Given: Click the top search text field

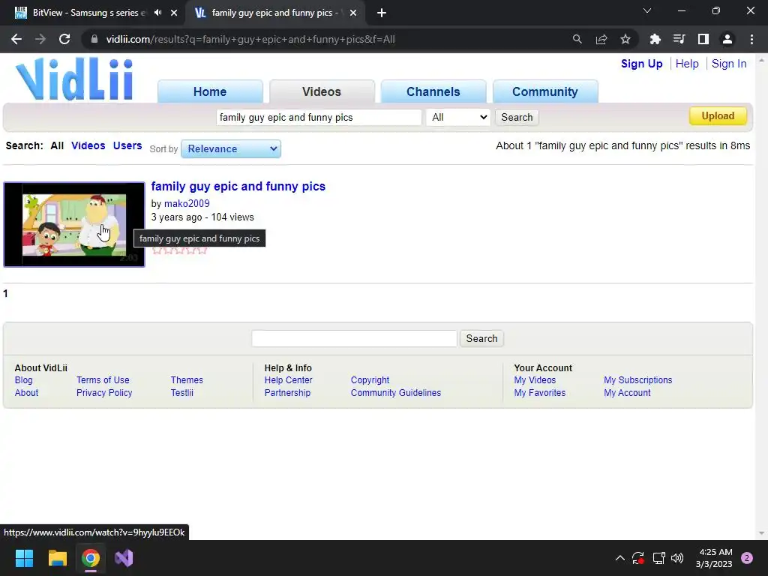Looking at the screenshot, I should click(x=318, y=118).
